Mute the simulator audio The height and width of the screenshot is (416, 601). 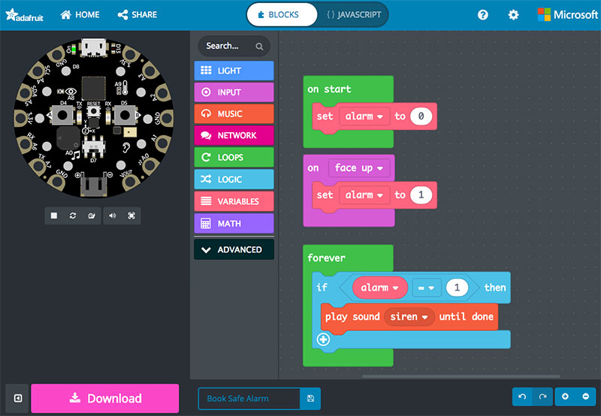point(113,216)
